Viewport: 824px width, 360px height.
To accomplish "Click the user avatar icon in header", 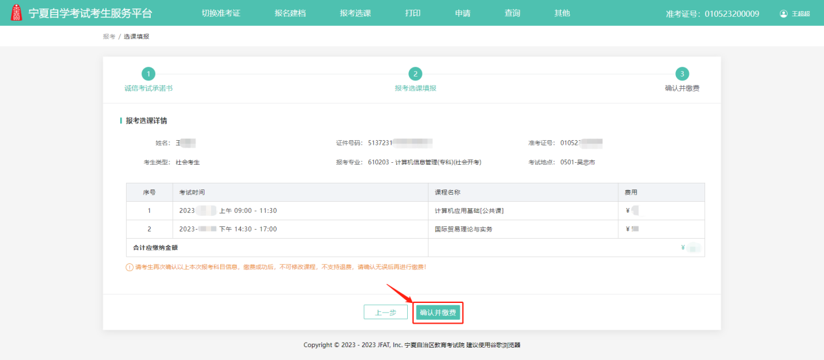I will tap(783, 14).
